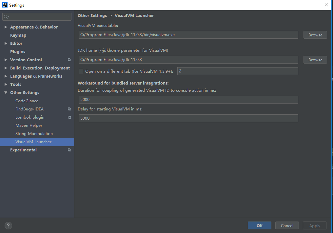Click the project-scope icon next to Experimental
The width and height of the screenshot is (333, 233).
69,150
